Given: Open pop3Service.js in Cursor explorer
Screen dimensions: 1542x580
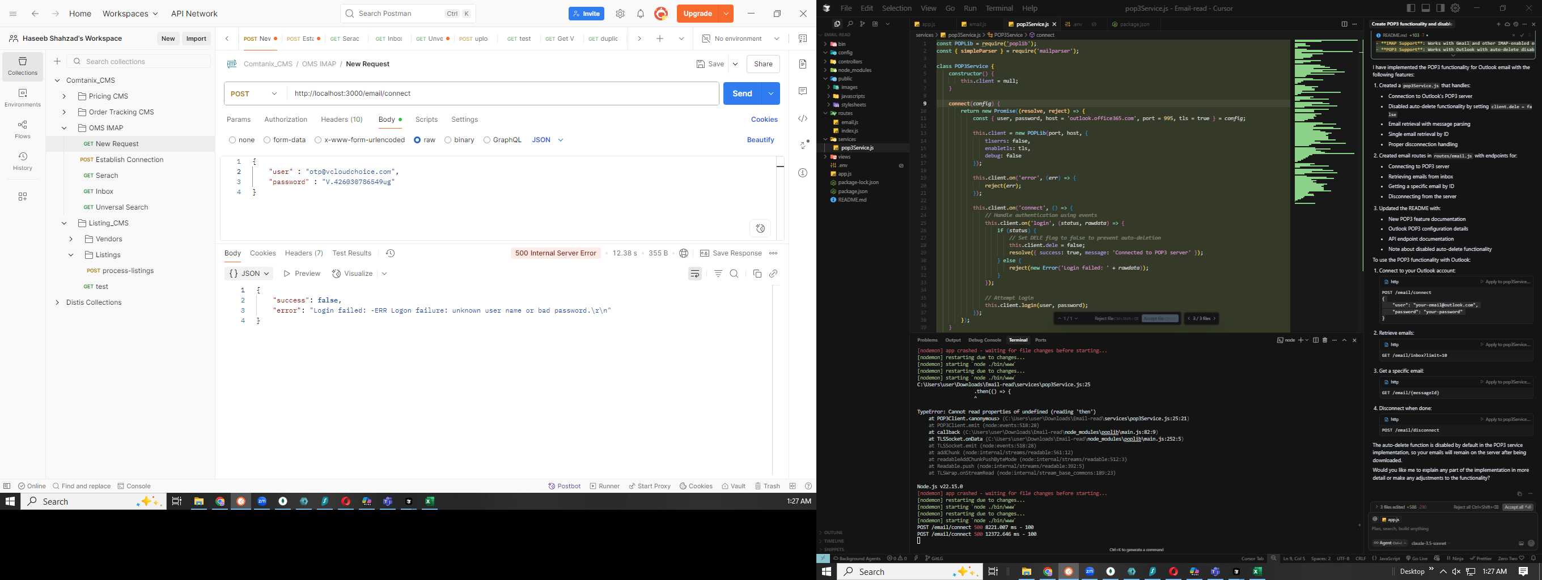Looking at the screenshot, I should click(x=857, y=148).
